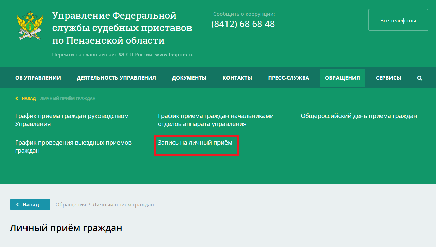Select the highlighted ОБРАЩЕНИЯ menu item

click(342, 78)
